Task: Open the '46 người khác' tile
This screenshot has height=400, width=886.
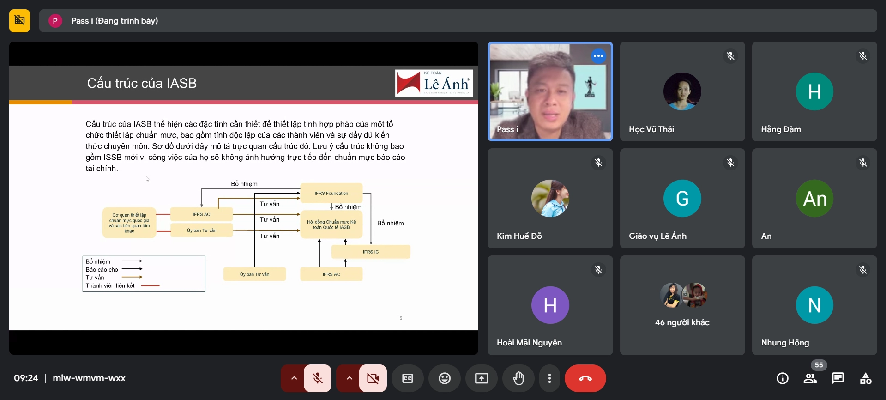Action: click(x=682, y=305)
